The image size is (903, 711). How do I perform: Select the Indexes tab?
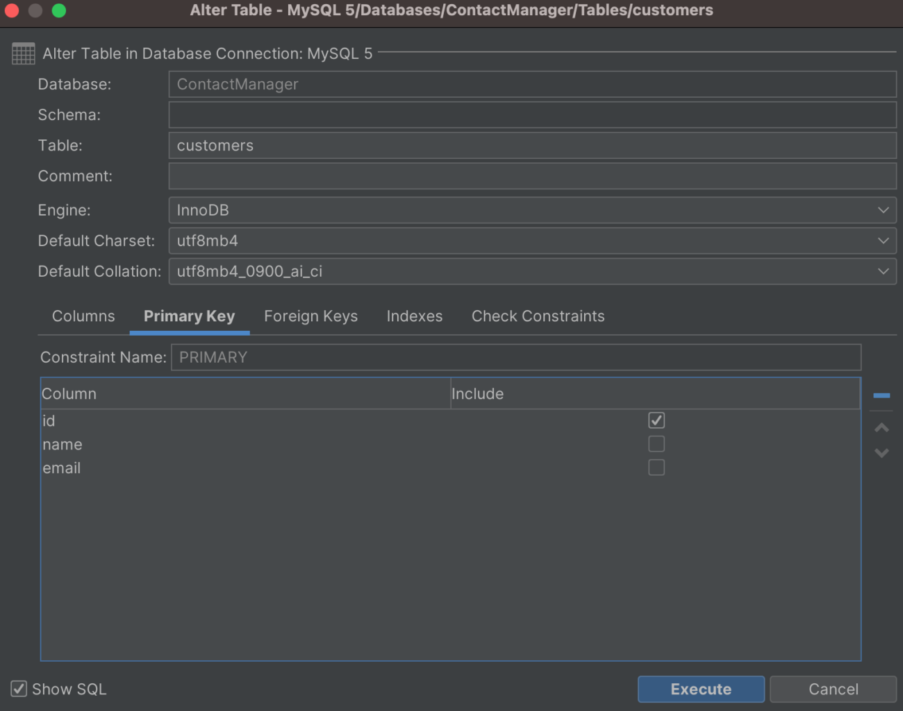pos(414,316)
